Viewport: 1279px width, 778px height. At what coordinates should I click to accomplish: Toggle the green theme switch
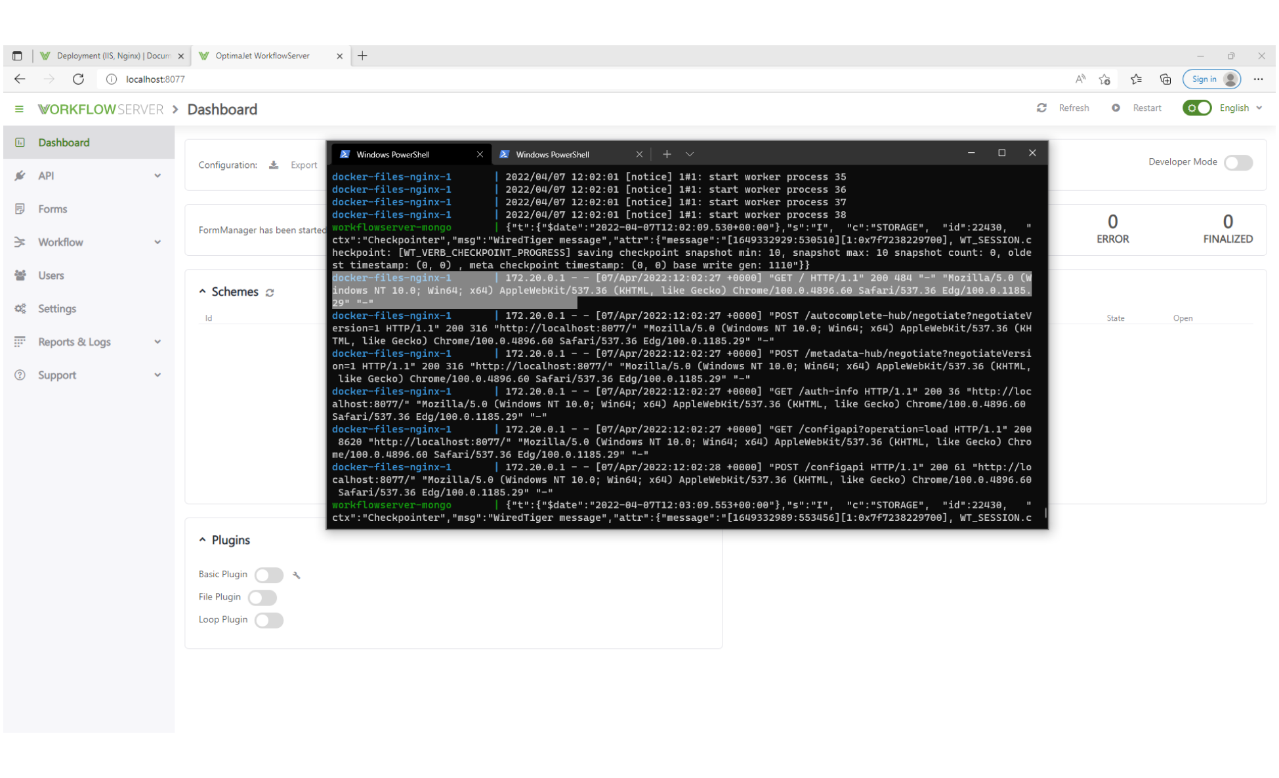coord(1197,108)
